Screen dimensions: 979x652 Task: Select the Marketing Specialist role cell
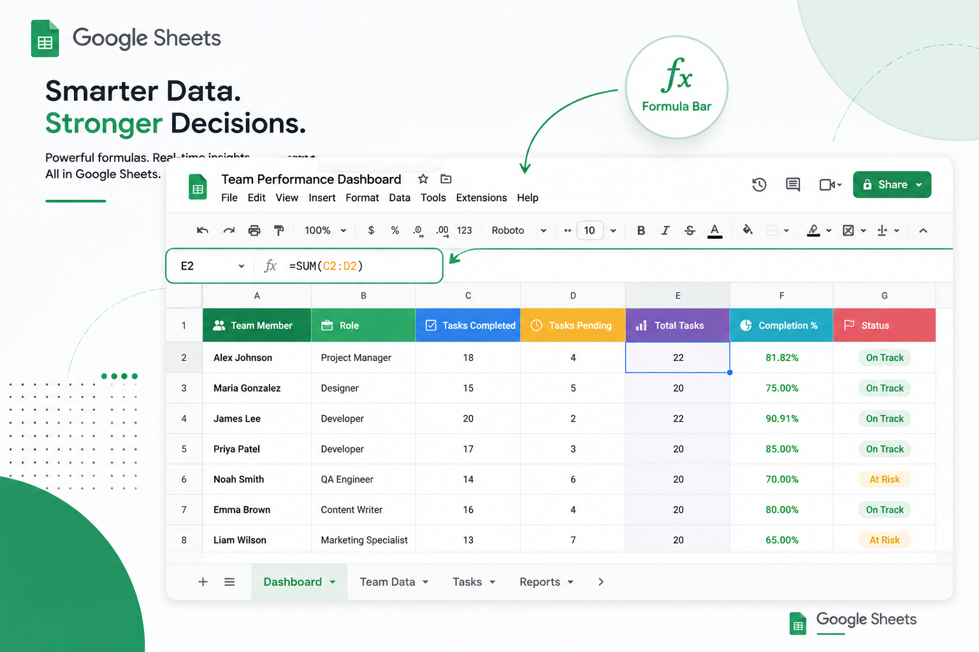(x=363, y=540)
